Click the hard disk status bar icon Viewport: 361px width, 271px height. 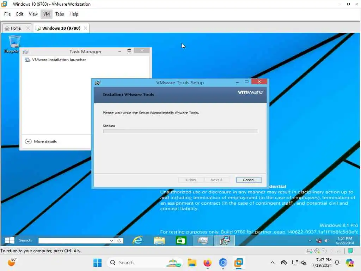(310, 251)
